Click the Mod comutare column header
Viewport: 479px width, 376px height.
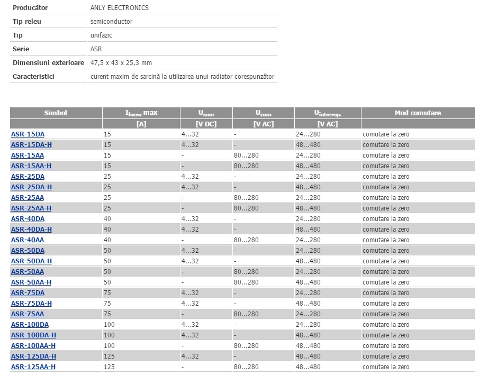coord(418,113)
